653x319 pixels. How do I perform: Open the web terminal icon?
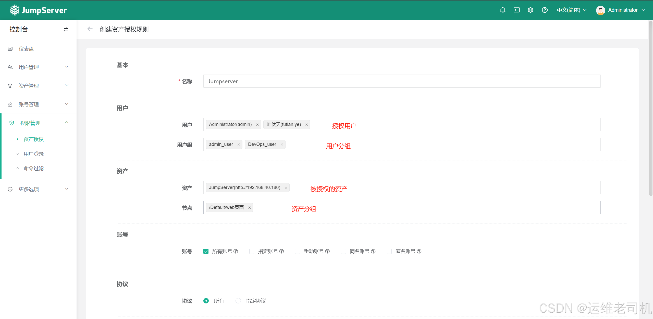(x=516, y=10)
